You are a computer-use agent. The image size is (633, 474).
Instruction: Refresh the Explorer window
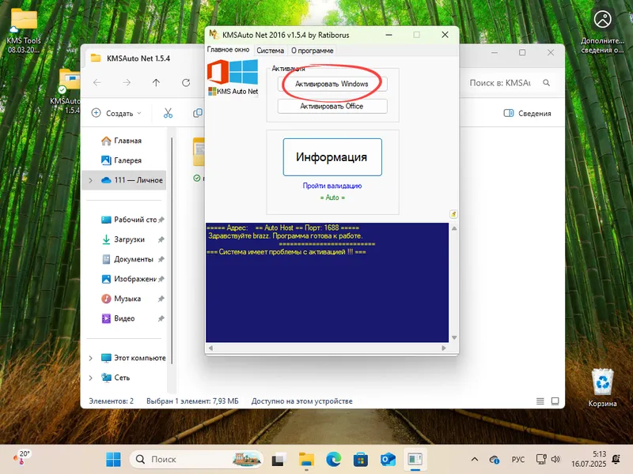[186, 82]
